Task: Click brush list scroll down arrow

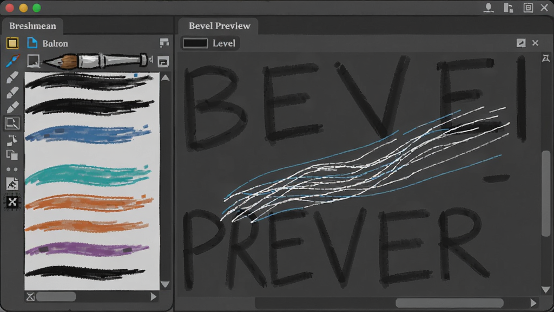Action: (x=165, y=284)
